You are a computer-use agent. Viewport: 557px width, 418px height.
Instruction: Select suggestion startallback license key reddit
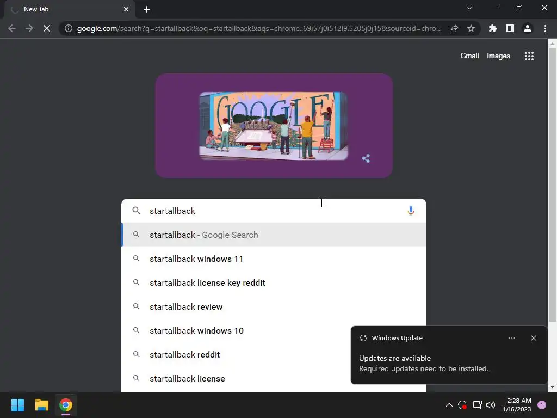click(274, 283)
